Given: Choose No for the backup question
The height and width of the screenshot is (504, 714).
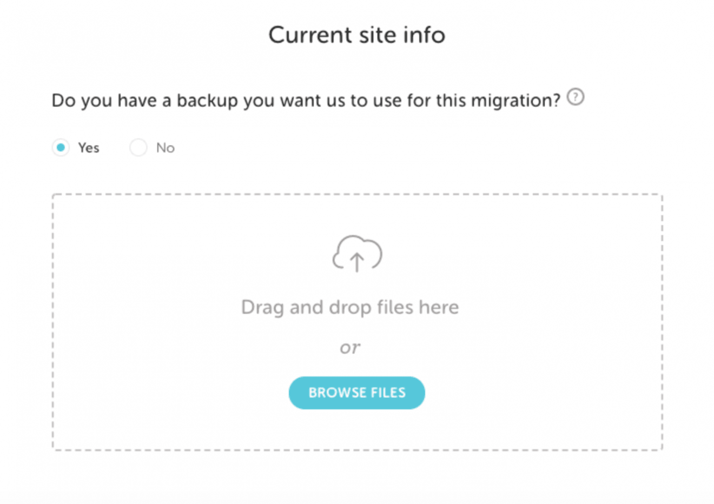Looking at the screenshot, I should coord(138,147).
